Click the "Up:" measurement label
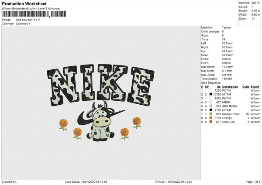Viewport: 262px width, 185px height. pyautogui.click(x=203, y=51)
